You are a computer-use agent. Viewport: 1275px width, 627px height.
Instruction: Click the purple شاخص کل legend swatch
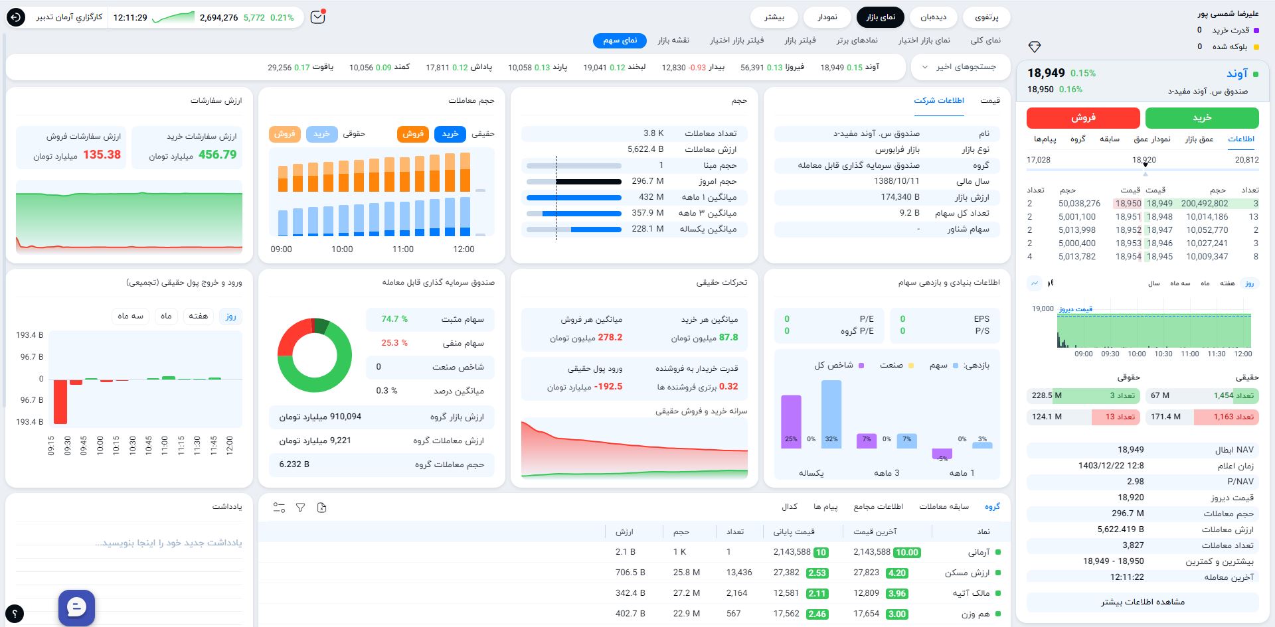pos(861,366)
